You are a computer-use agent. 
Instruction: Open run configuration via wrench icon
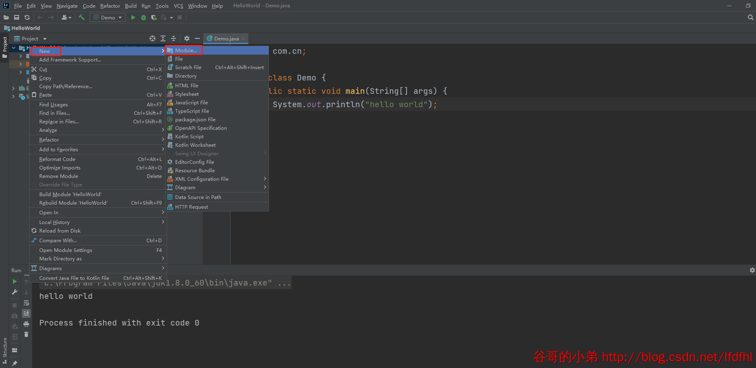pos(15,292)
